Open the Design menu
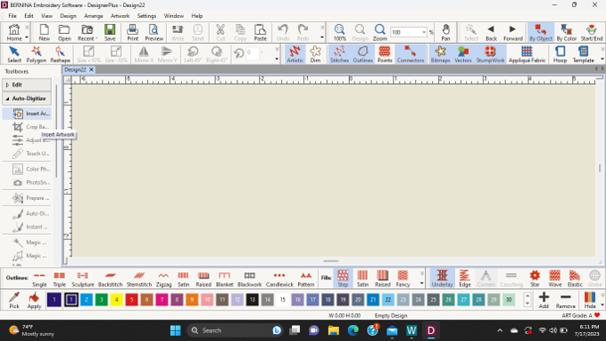Screen dimensions: 606x341 (x=68, y=16)
